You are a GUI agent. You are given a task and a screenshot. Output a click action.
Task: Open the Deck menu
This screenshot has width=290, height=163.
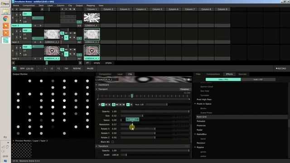tap(41, 5)
